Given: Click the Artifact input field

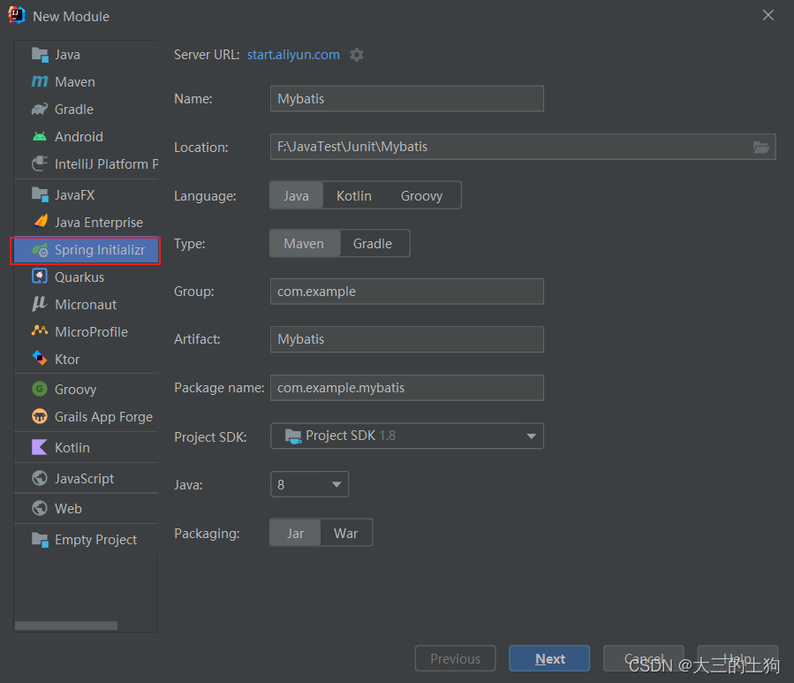Looking at the screenshot, I should [x=407, y=339].
